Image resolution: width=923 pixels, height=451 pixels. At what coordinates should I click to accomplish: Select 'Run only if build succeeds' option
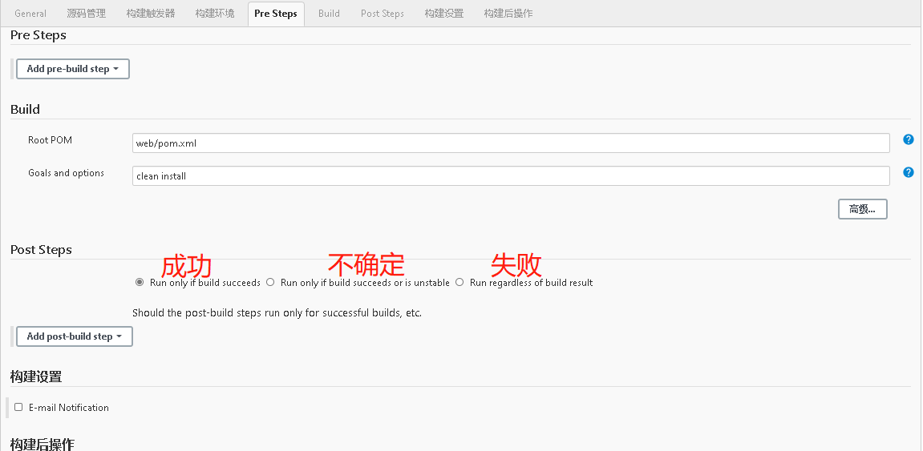(x=140, y=283)
